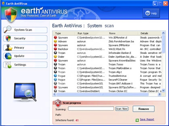Select the Trojan.Alg.t gray icon
The width and height of the screenshot is (169, 126).
click(x=55, y=72)
